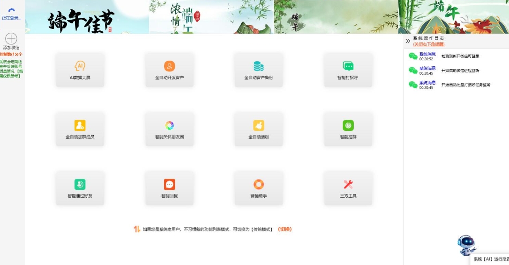Viewport: 509px width, 265px height.
Task: Launch 全自动开发客户 feature
Action: 169,70
